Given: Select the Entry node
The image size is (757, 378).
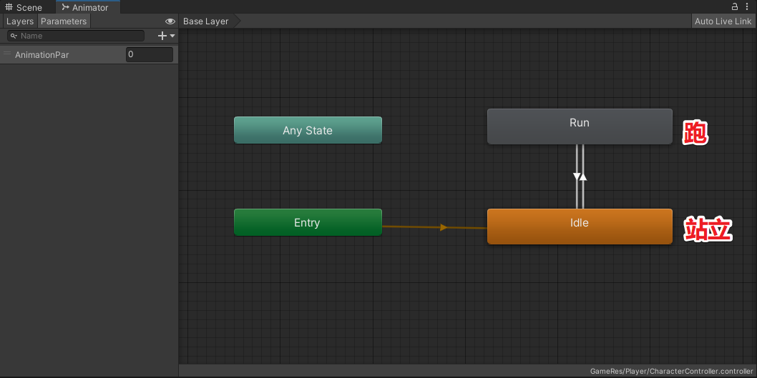Looking at the screenshot, I should (x=308, y=222).
